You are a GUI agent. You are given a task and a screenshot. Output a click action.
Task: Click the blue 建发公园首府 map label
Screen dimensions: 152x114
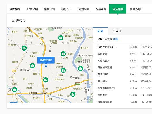tap(46, 60)
